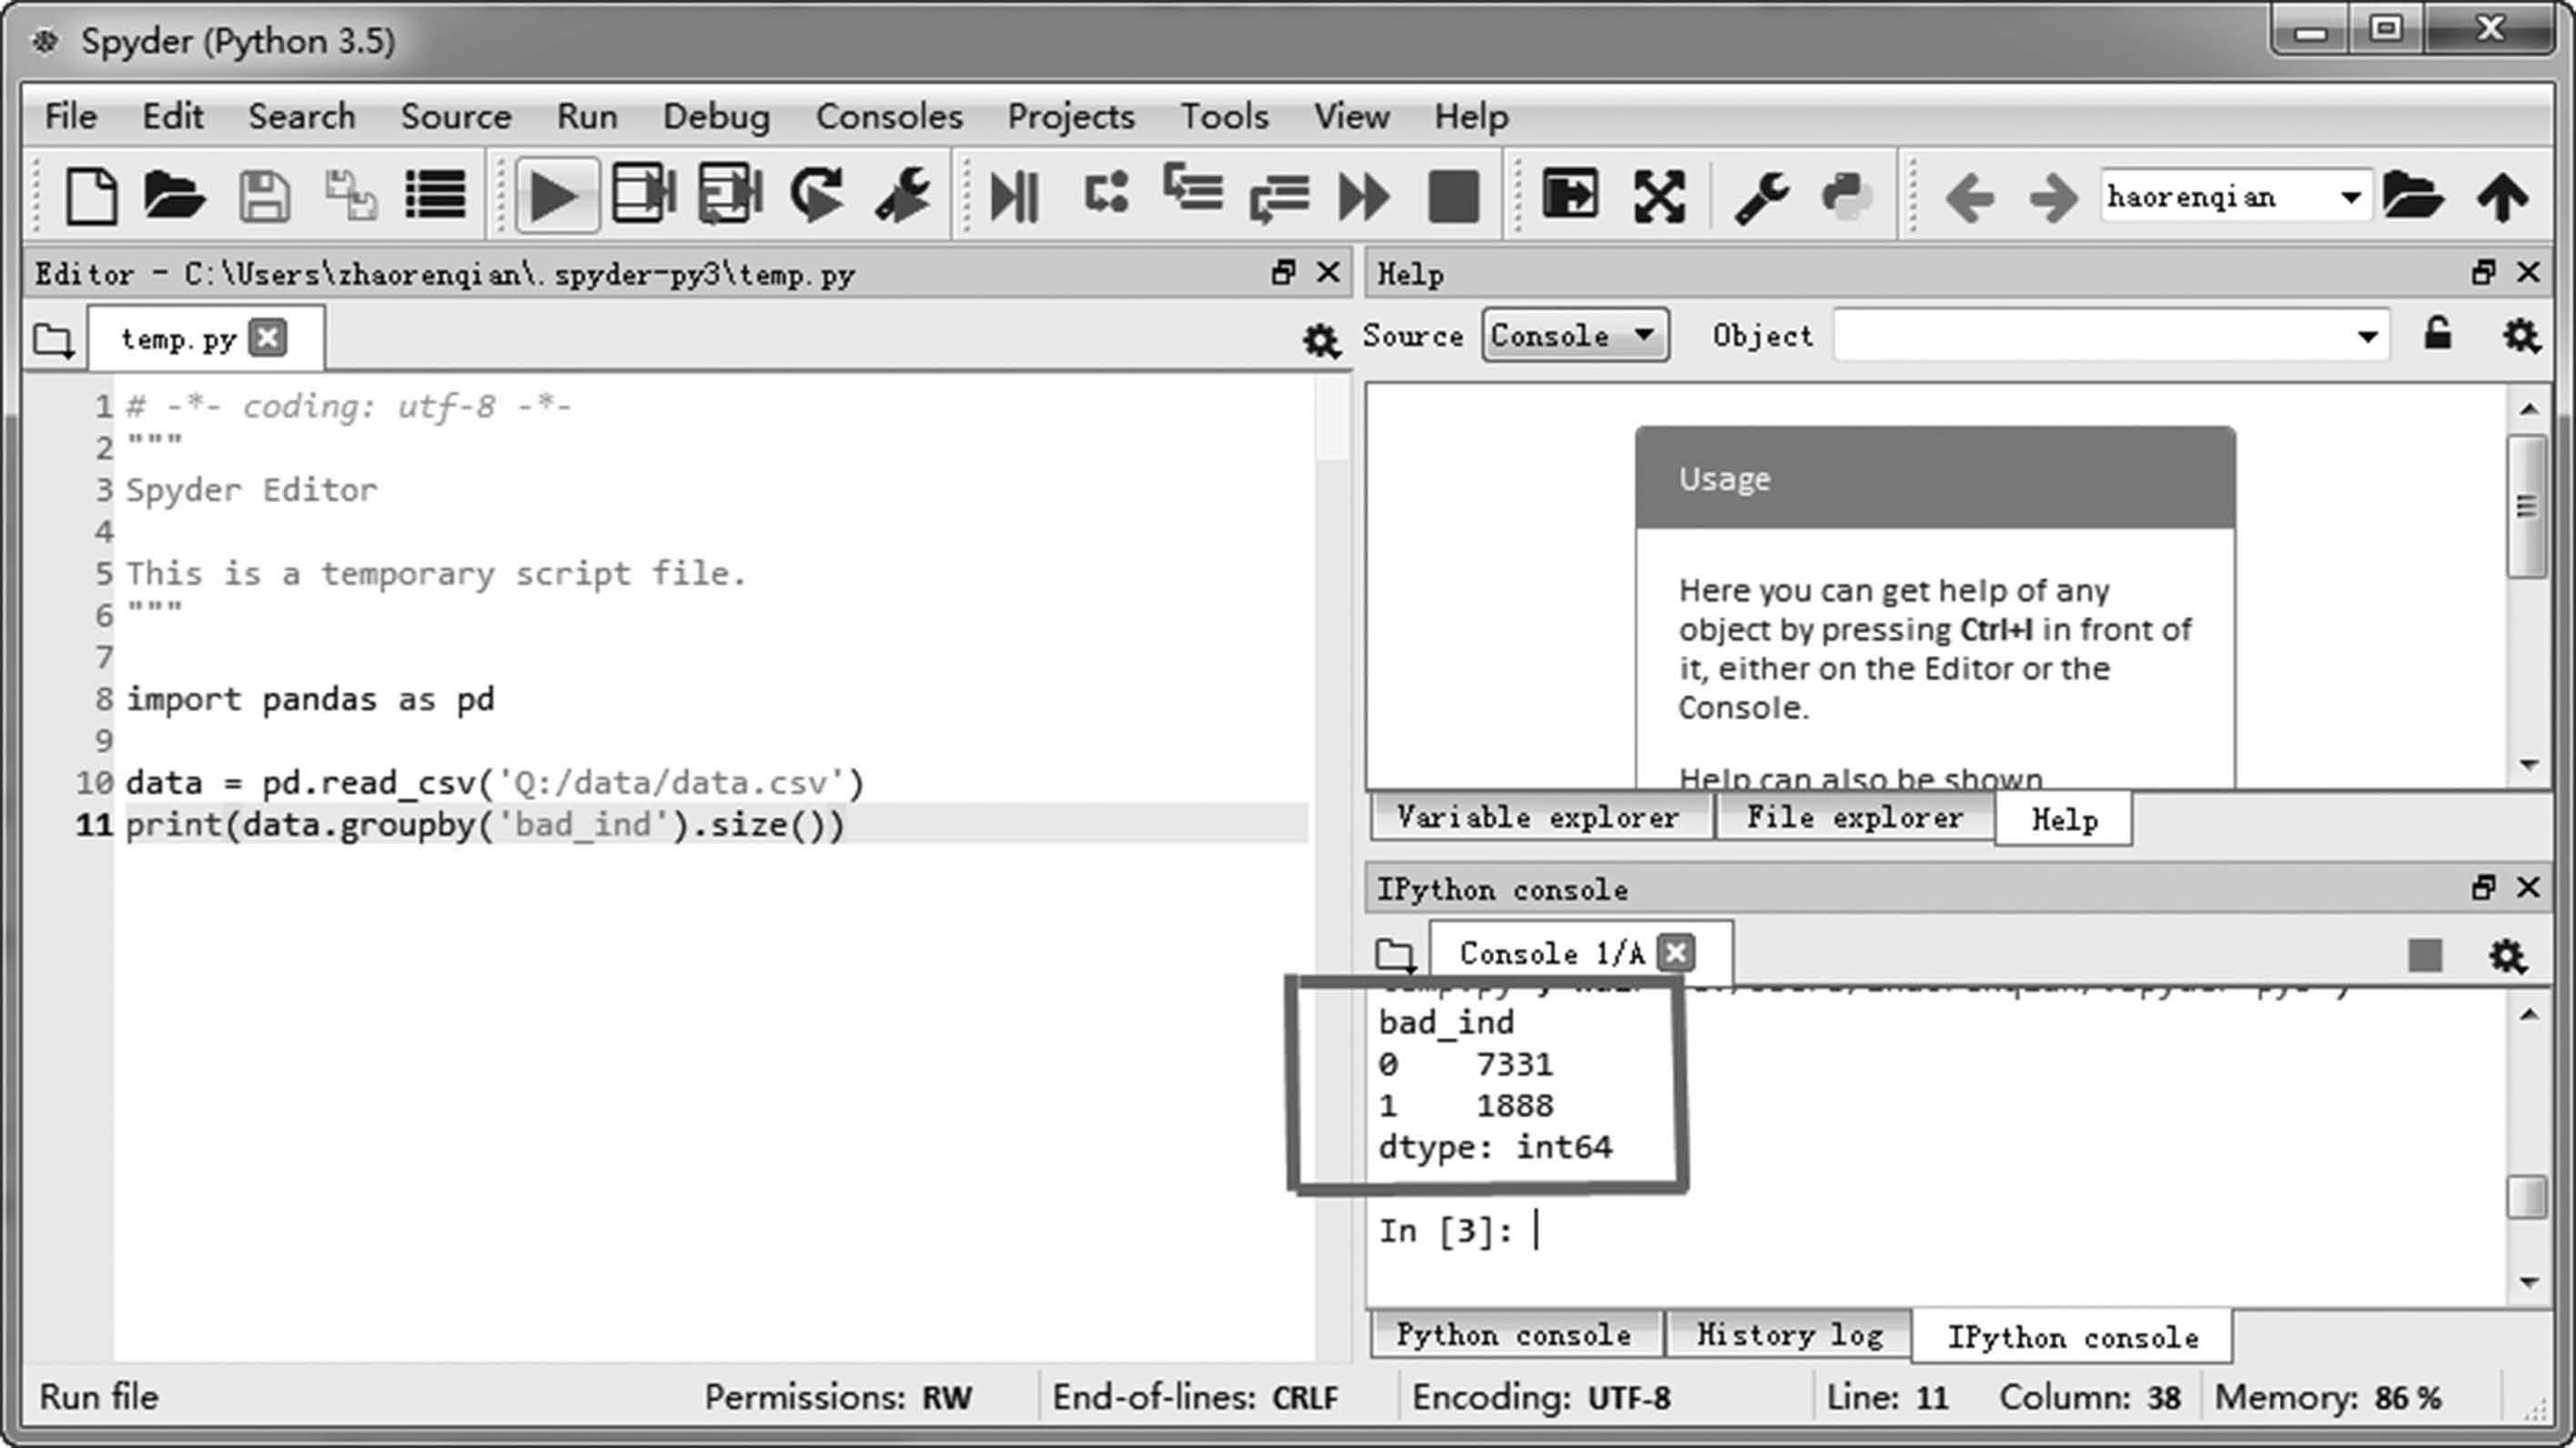The width and height of the screenshot is (2576, 1448).
Task: Open PYTHONPATH manager python icon
Action: pos(1846,195)
